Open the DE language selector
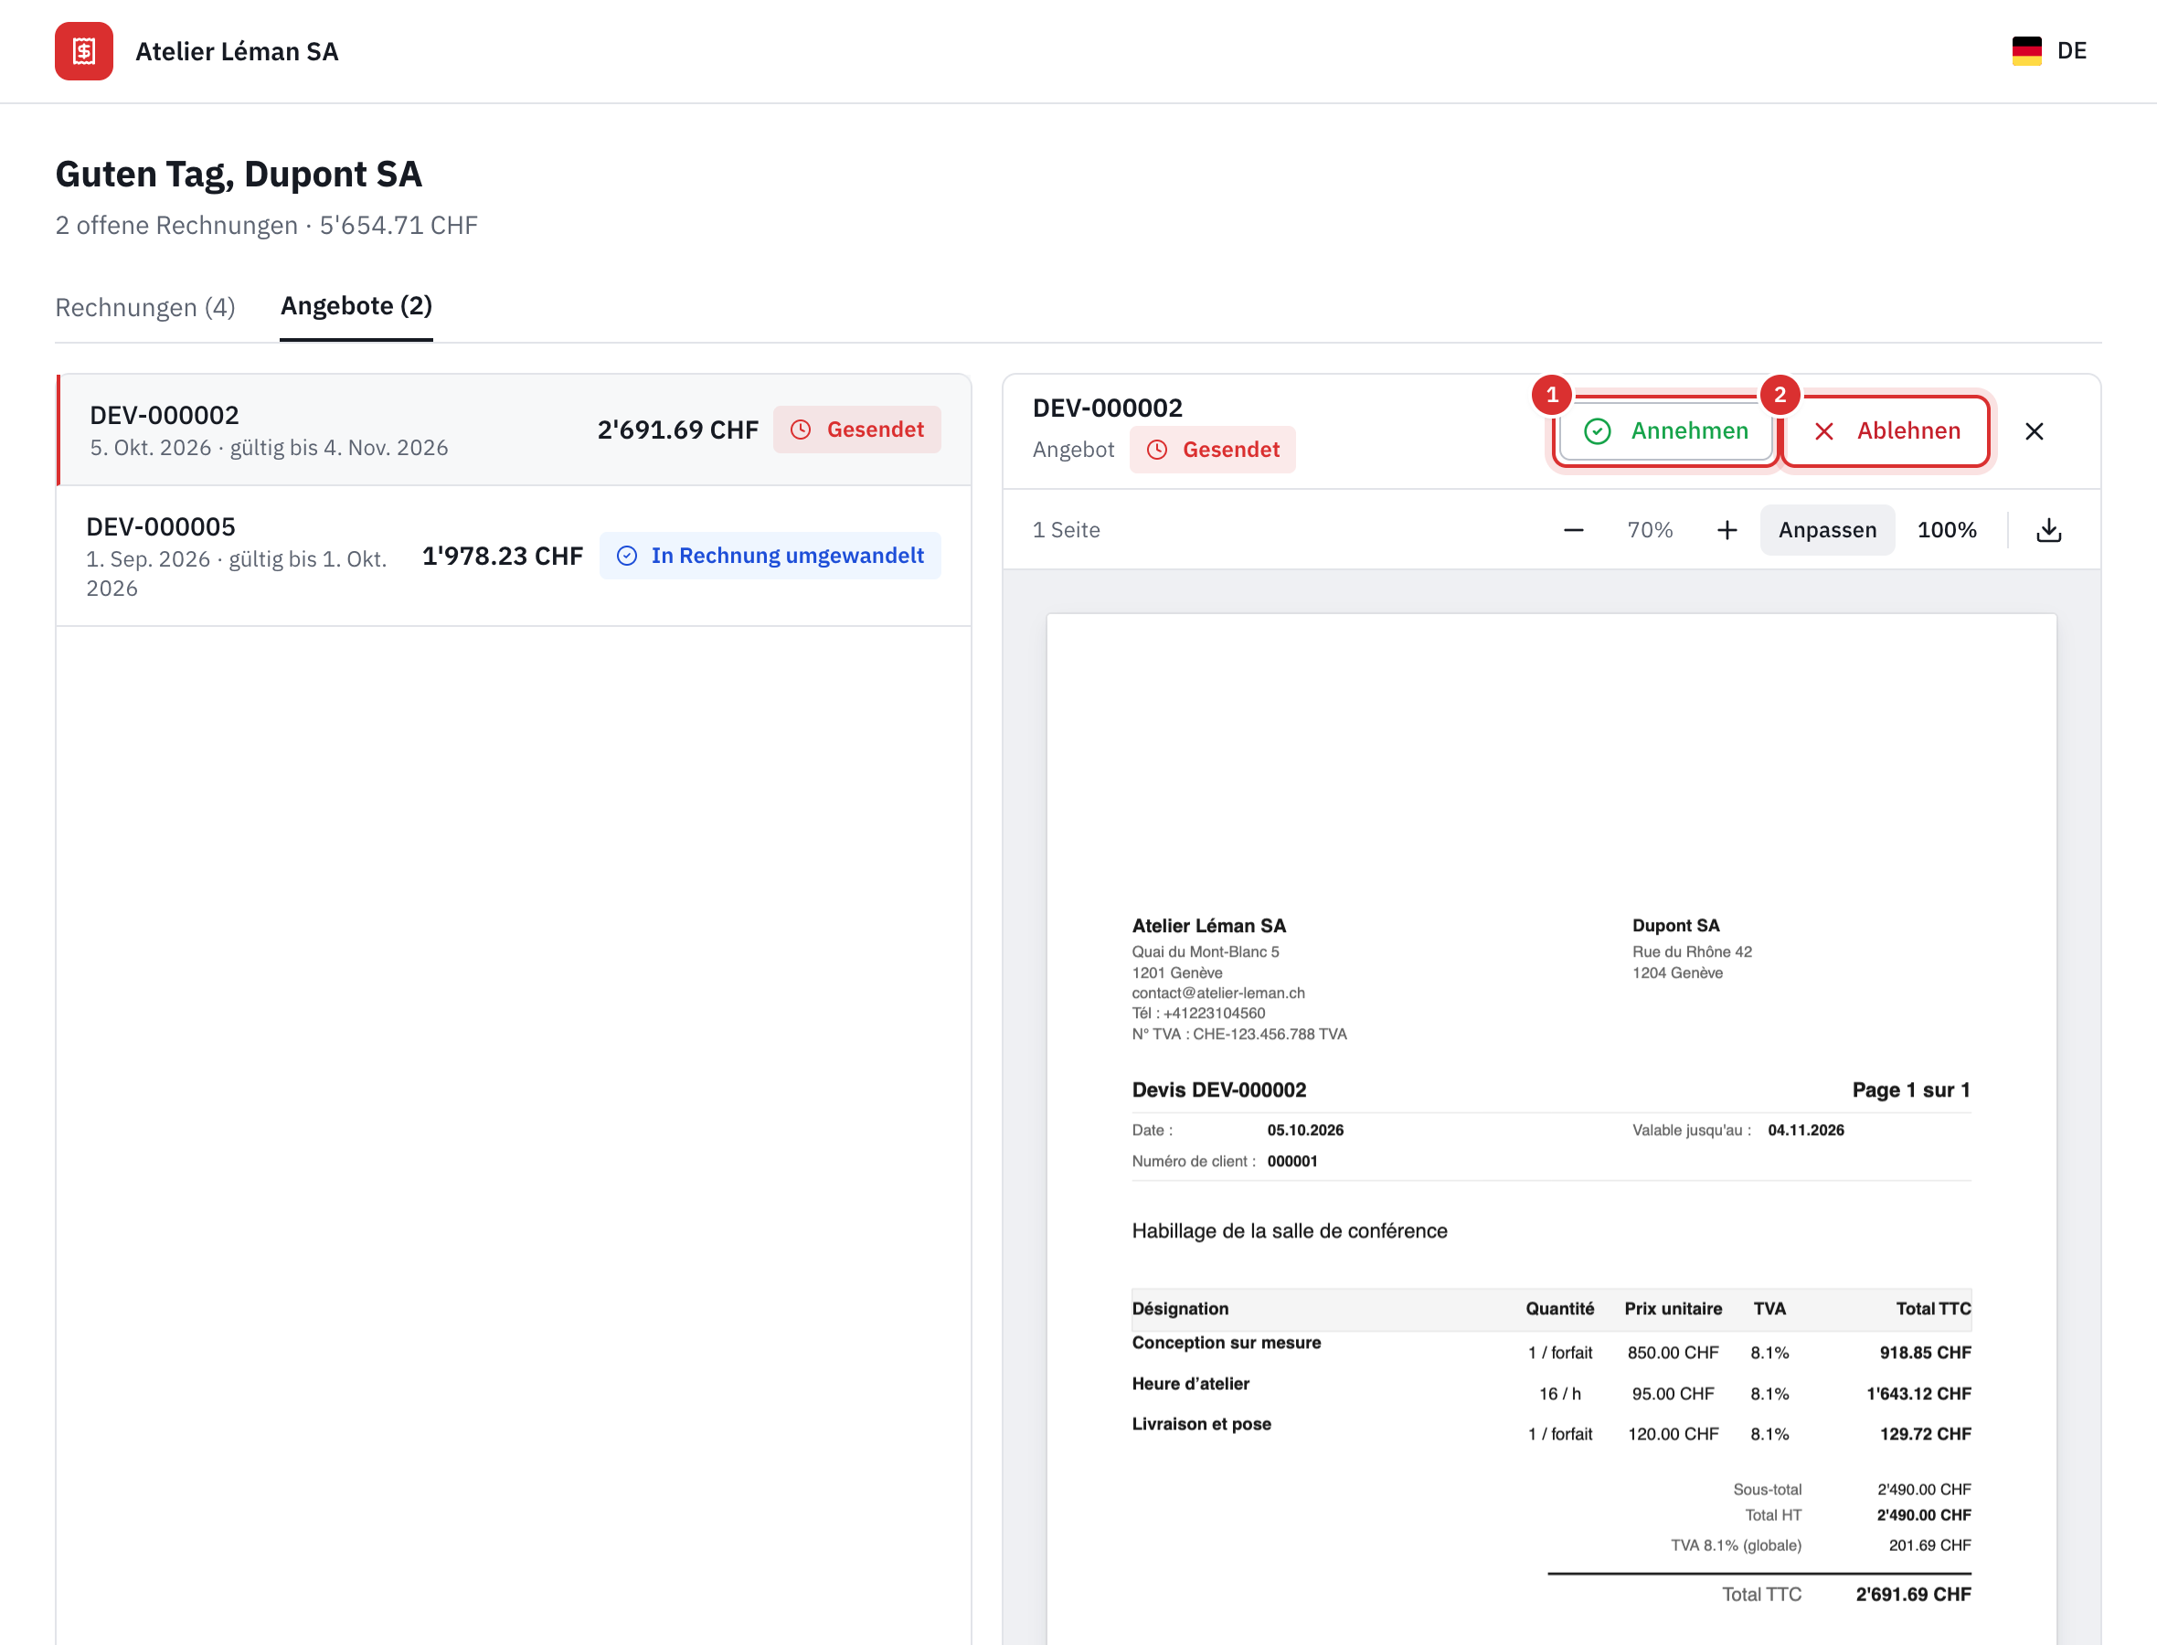The image size is (2157, 1645). (x=2049, y=51)
